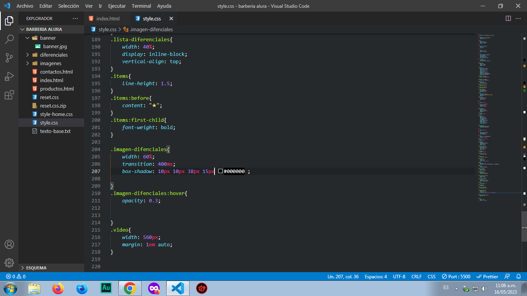Open Explorer panel ellipsis menu
The image size is (527, 296).
[75, 18]
